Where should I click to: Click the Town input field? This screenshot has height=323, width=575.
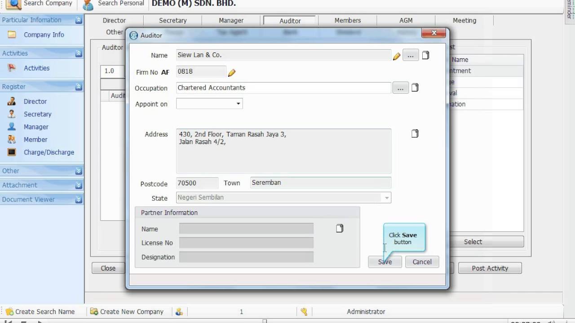[320, 183]
